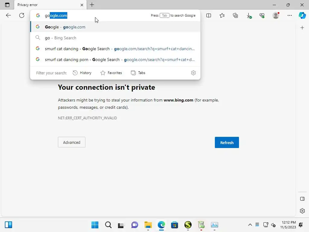
Task: Open the Chat app in taskbar
Action: point(135,225)
